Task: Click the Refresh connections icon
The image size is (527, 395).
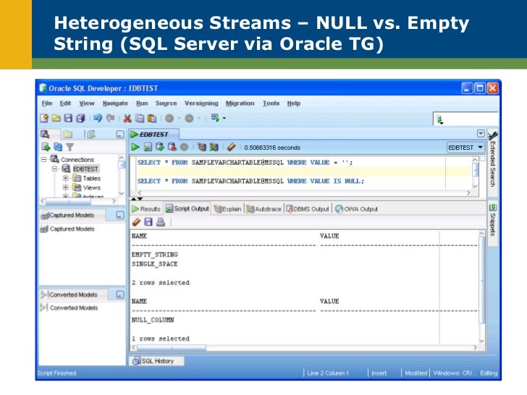Action: pyautogui.click(x=58, y=147)
